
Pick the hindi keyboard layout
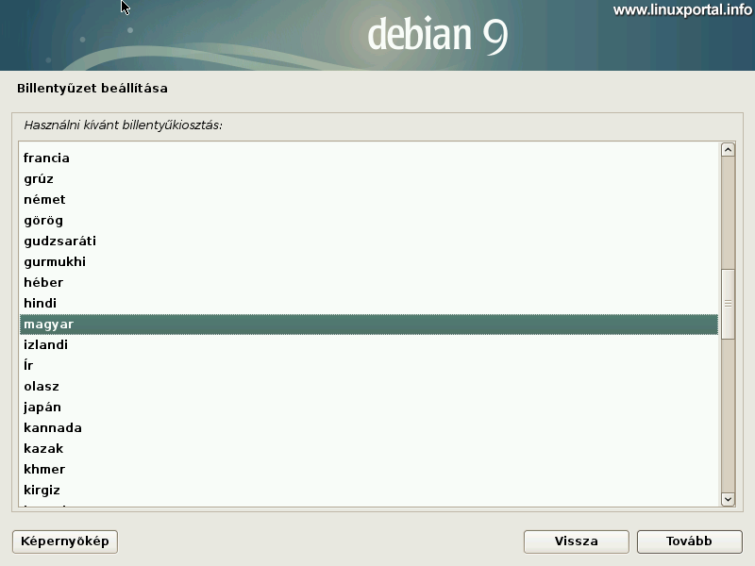coord(369,303)
